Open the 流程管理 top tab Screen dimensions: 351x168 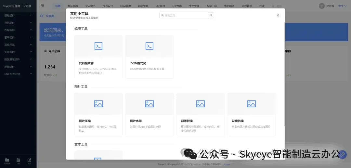[247, 6]
